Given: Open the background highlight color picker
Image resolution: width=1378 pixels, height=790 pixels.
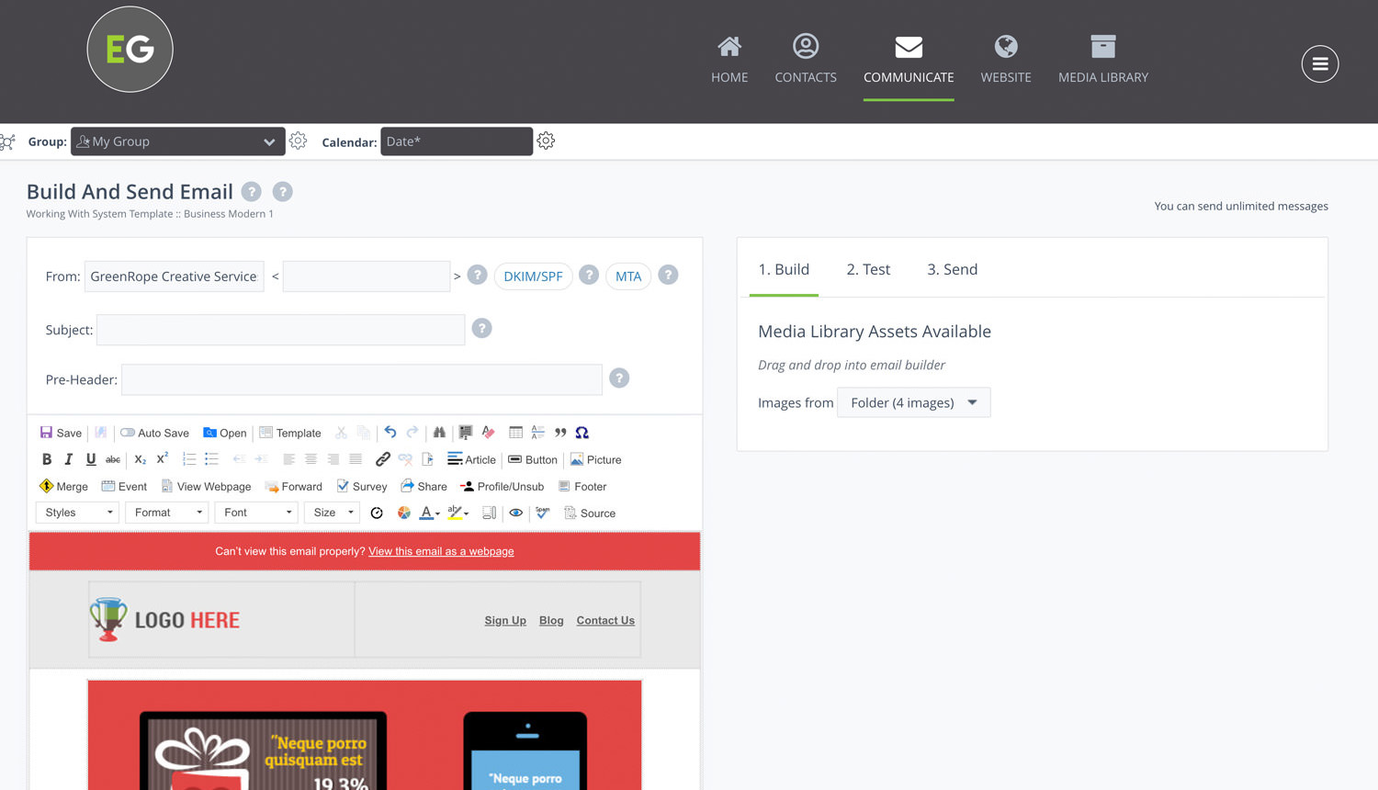Looking at the screenshot, I should coord(458,513).
